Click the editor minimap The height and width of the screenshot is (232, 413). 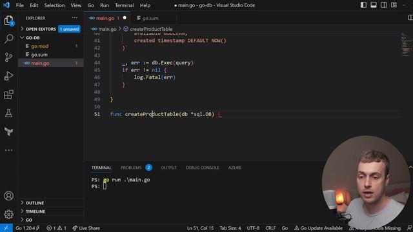click(406, 44)
